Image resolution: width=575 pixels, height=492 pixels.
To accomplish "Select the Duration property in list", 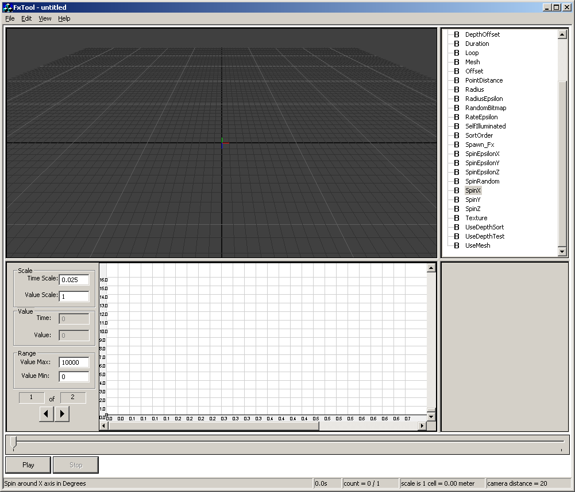I will click(477, 44).
